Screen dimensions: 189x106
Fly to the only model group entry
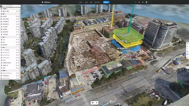[17, 11]
